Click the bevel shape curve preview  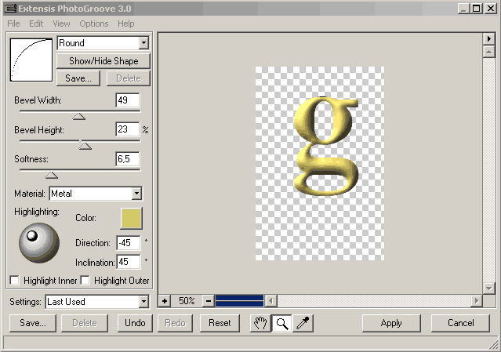(31, 60)
